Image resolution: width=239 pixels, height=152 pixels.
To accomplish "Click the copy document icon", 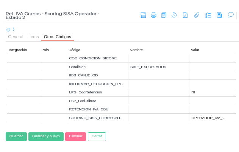I will (164, 15).
